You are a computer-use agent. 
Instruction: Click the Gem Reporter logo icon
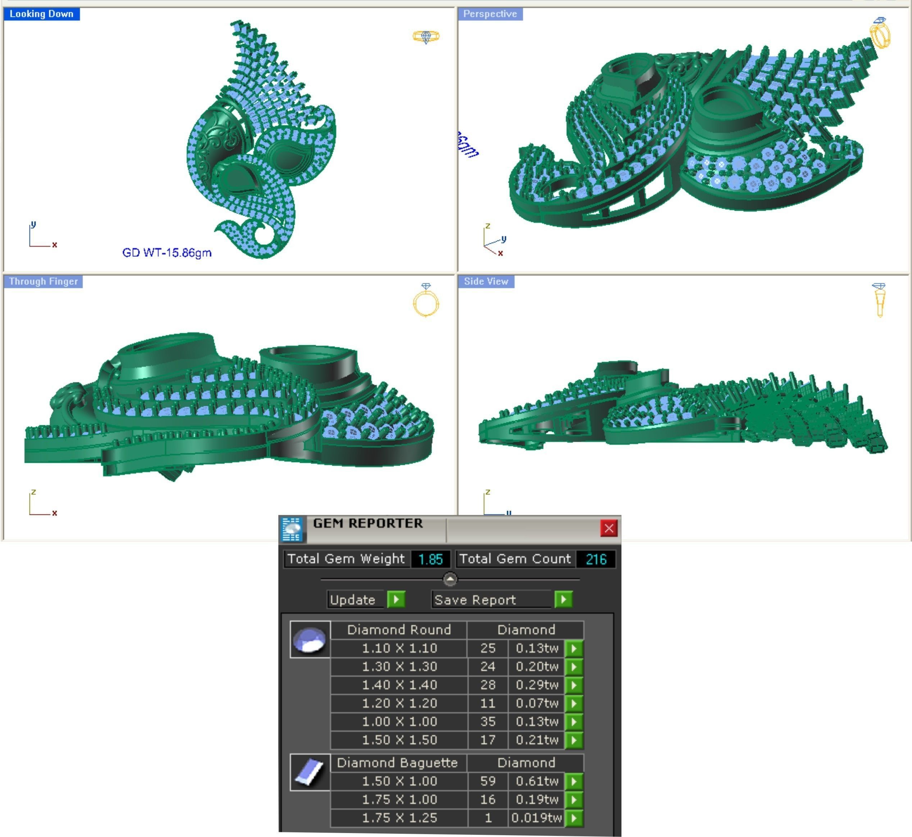pos(291,529)
